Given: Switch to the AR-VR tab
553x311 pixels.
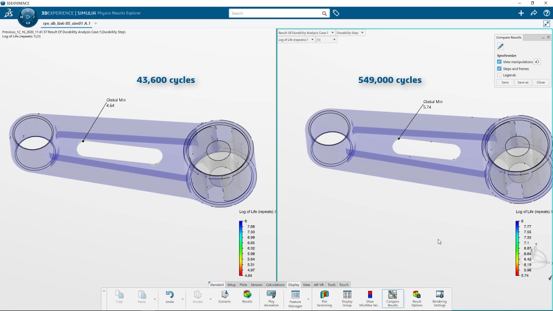Looking at the screenshot, I should [319, 285].
